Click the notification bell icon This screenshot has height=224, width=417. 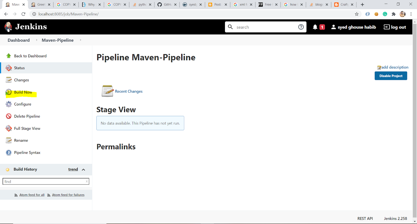315,27
